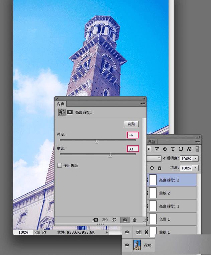Select the 色階 1 layer
Screen dimensions: 211x255
(x=172, y=219)
